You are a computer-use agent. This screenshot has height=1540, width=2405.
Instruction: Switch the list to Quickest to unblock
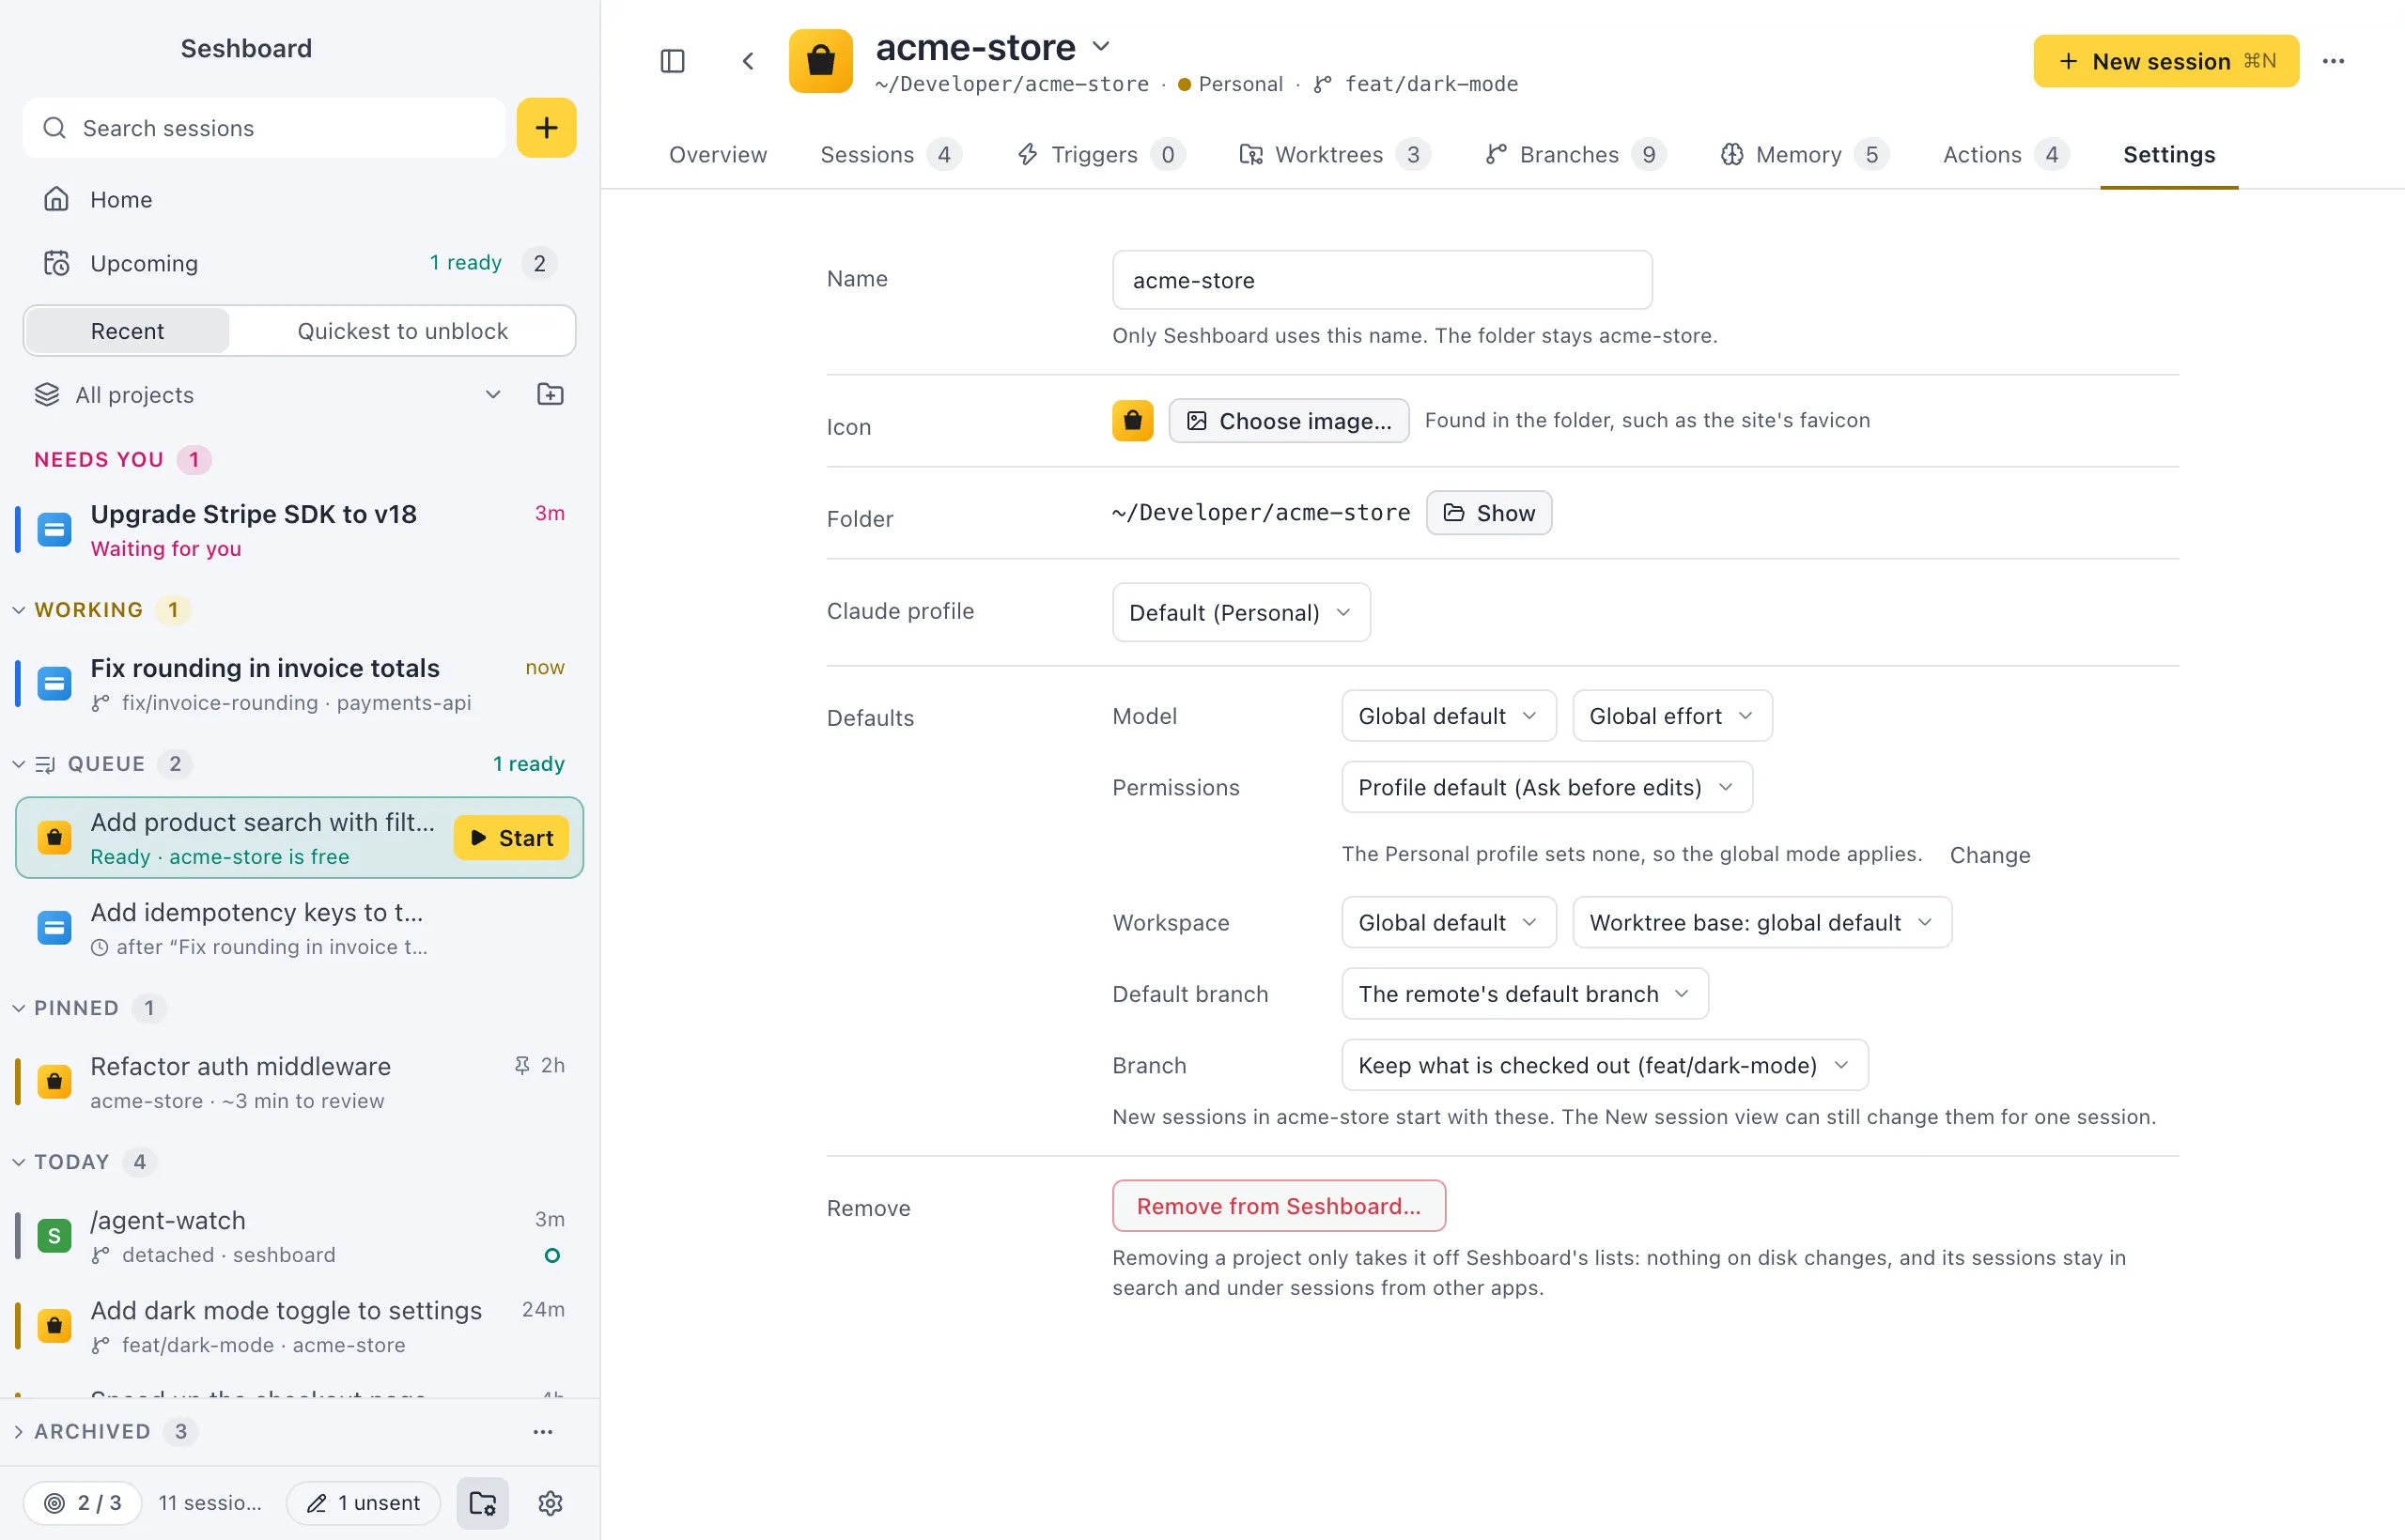click(402, 331)
